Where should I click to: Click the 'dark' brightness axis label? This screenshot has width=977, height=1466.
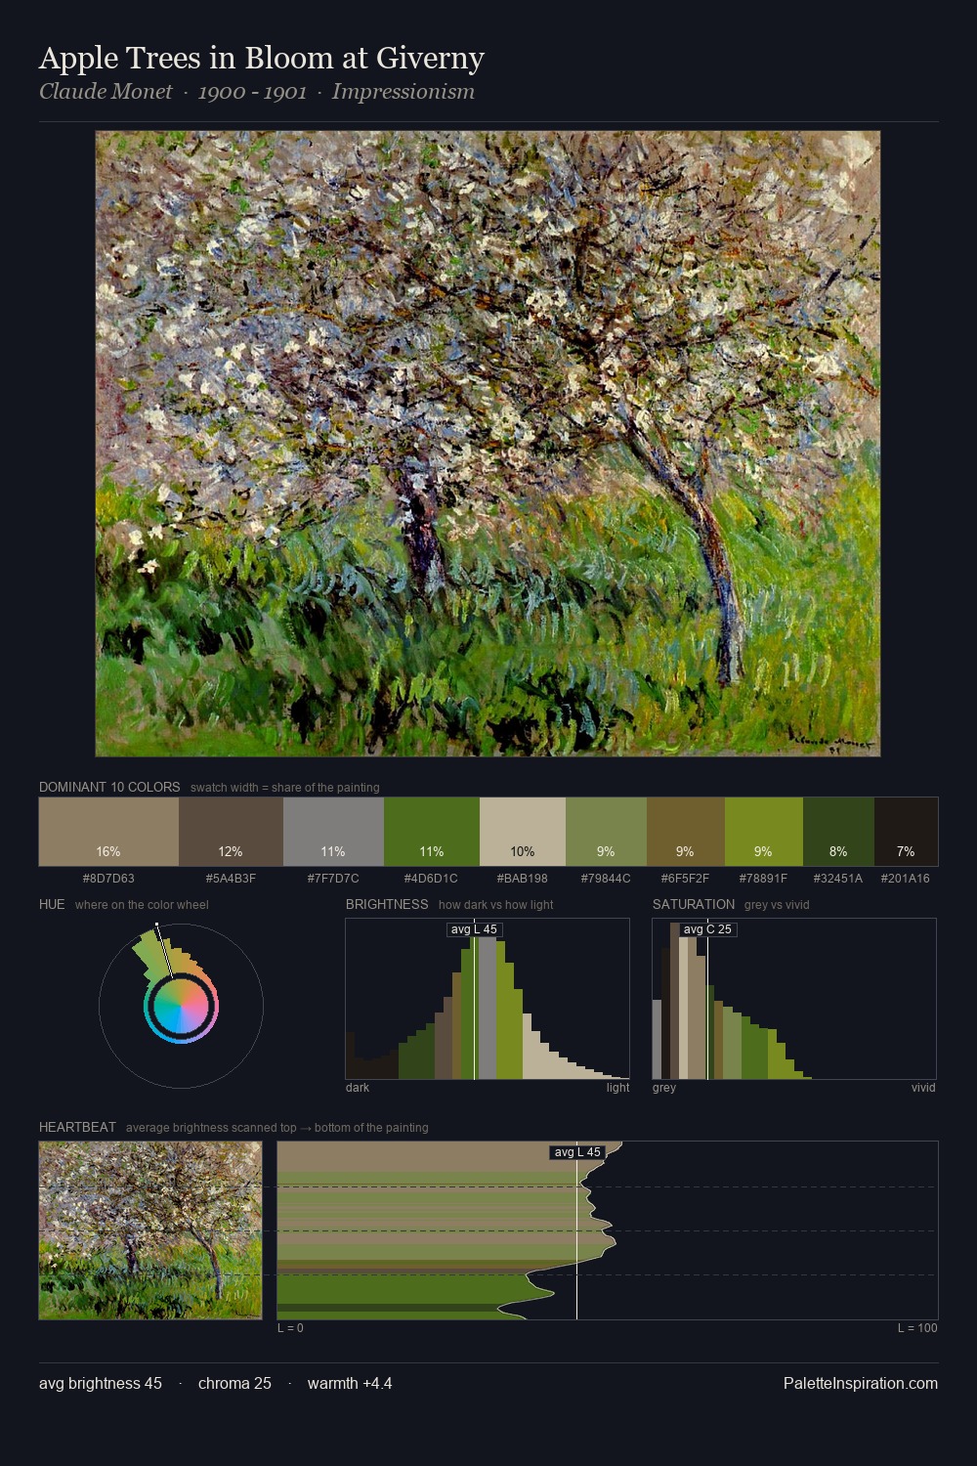(358, 1088)
